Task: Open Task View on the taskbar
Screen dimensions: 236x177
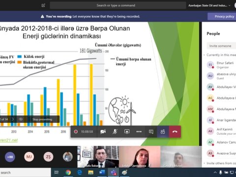Action: coord(57,173)
